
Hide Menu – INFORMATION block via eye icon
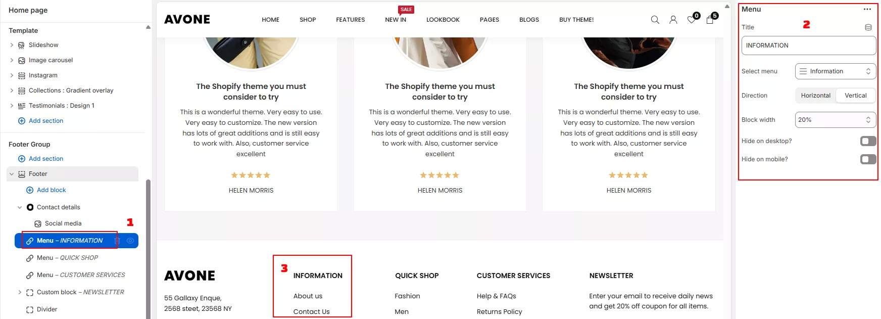[130, 241]
